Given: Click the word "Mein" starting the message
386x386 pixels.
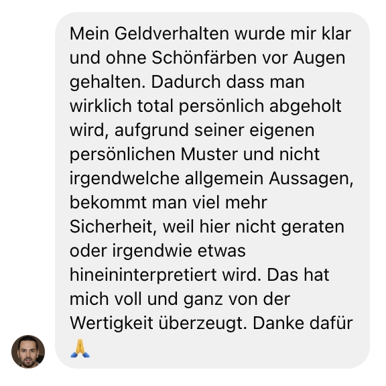Looking at the screenshot, I should point(89,34).
